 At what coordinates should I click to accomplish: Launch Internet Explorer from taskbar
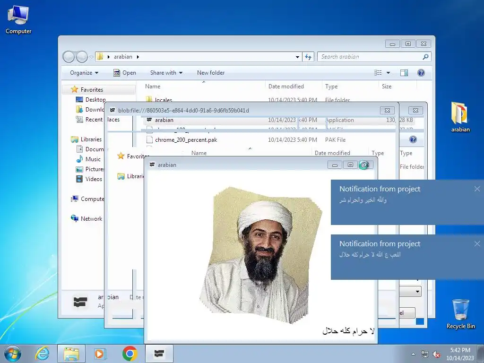click(x=42, y=354)
